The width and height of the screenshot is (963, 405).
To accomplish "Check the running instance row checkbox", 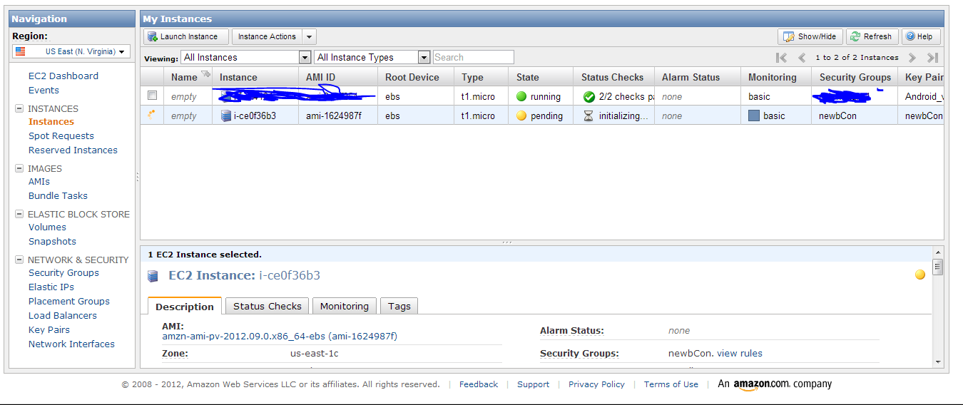I will [x=152, y=96].
